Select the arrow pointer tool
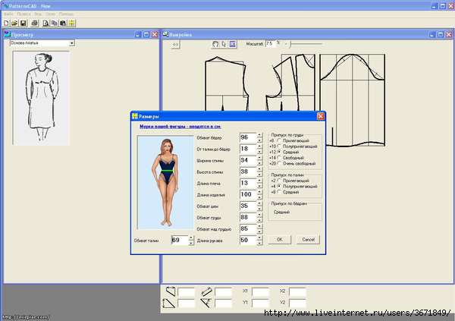The height and width of the screenshot is (321, 455). (x=224, y=44)
